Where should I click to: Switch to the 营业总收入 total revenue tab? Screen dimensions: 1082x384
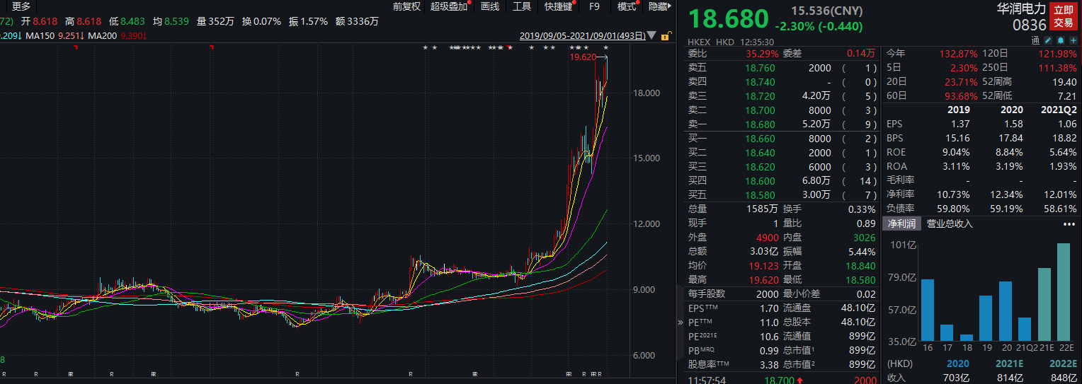click(950, 223)
